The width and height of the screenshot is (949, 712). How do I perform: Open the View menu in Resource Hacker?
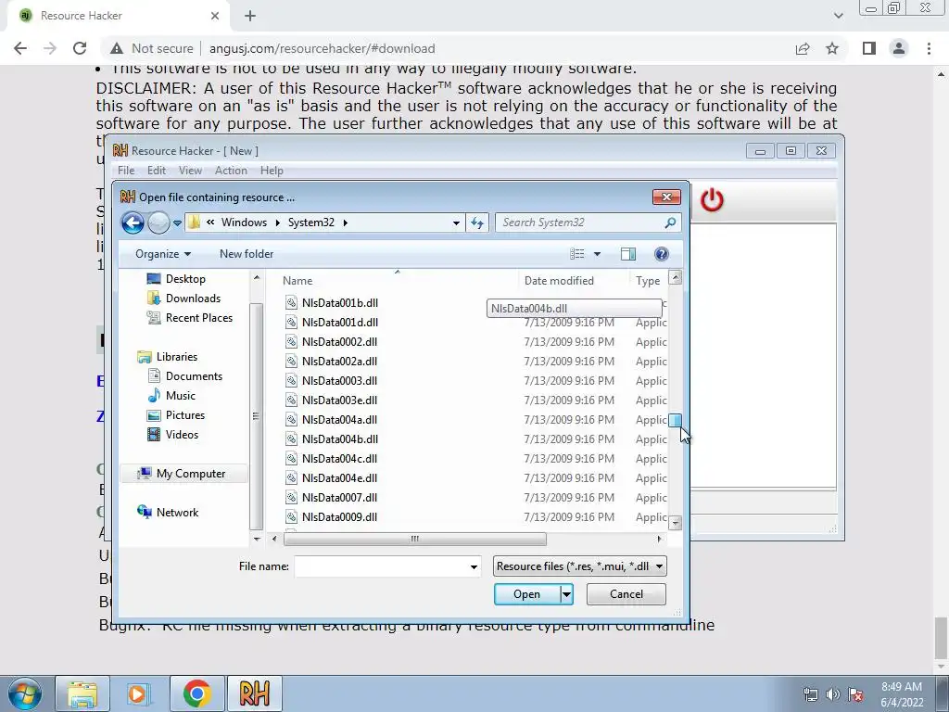(x=190, y=171)
